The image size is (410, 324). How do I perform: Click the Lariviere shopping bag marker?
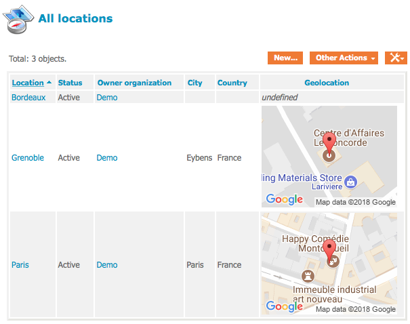[x=350, y=182]
